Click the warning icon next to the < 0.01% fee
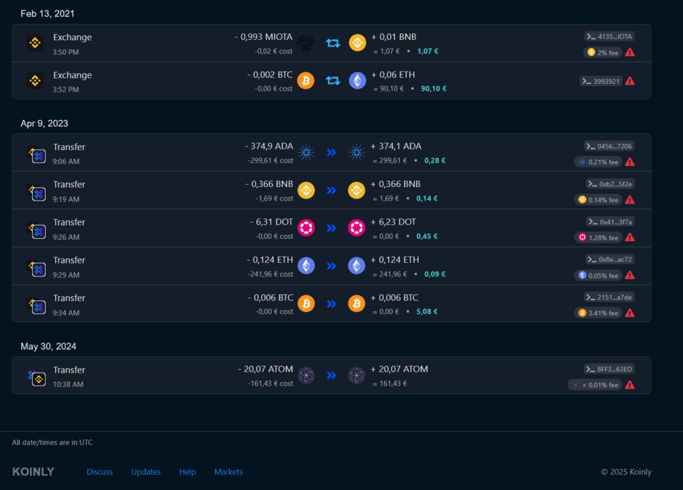Screen dimensions: 683x490 [630, 385]
